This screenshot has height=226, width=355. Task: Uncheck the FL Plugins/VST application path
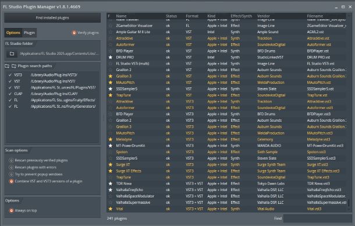10,87
